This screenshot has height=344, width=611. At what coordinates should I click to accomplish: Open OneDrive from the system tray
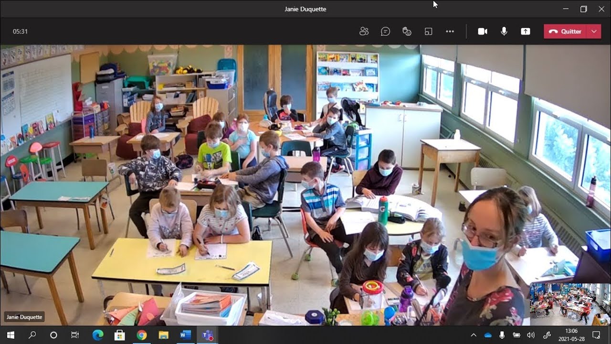tap(488, 335)
